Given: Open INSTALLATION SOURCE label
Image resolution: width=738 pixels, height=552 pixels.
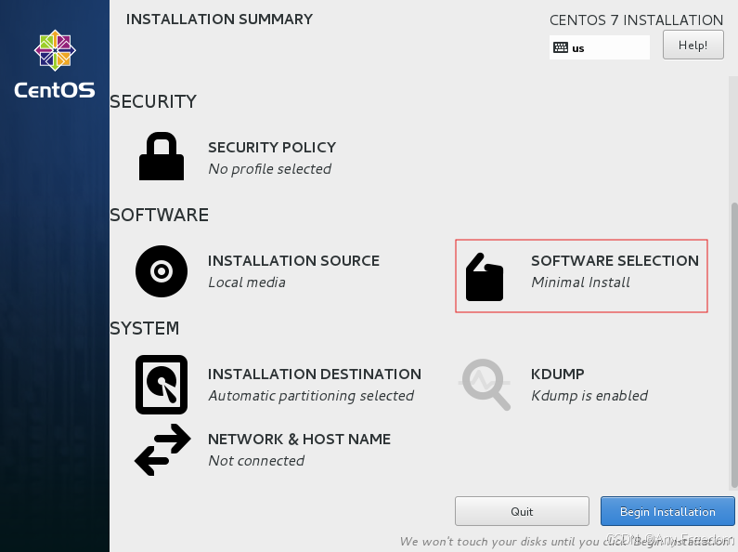Looking at the screenshot, I should coord(293,261).
